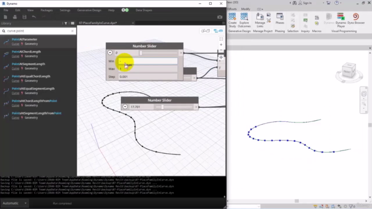Click the Undo arrow in Dynamo toolbar
This screenshot has height=209, width=372.
(x=34, y=17)
